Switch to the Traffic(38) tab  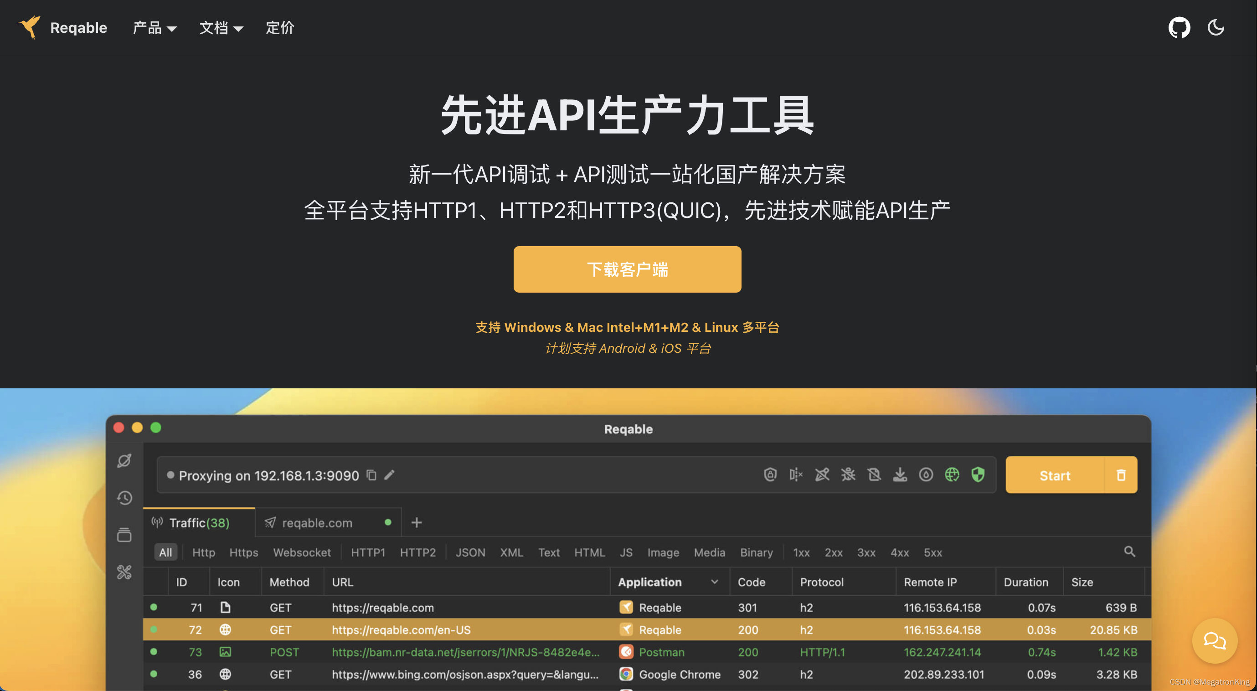pyautogui.click(x=199, y=523)
